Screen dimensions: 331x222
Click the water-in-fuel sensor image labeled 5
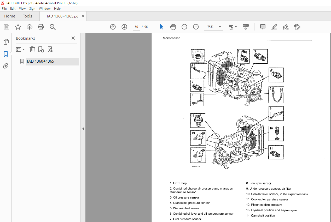276,95
